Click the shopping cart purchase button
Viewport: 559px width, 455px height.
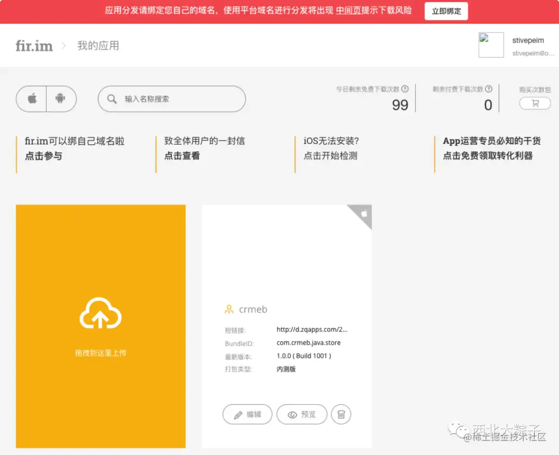[535, 104]
